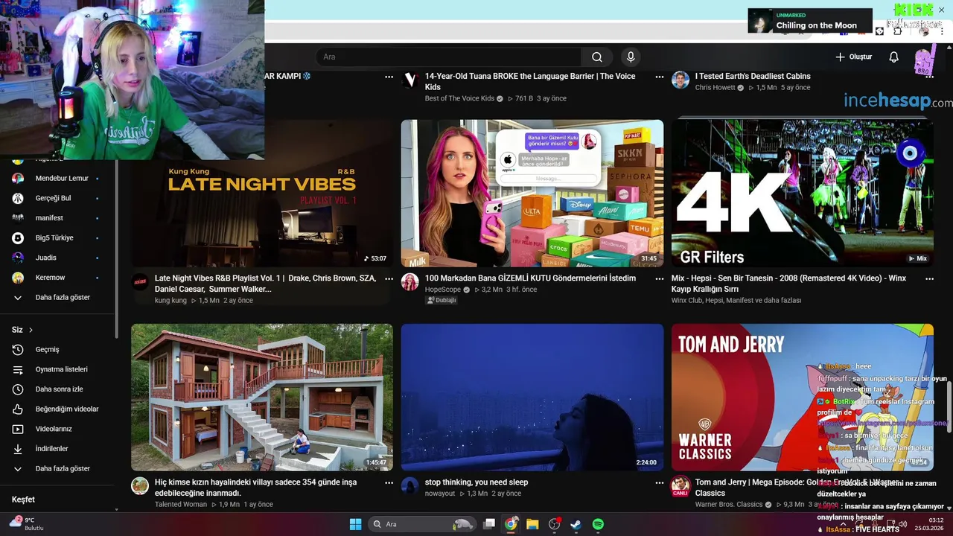Click the Oluştur create button
The image size is (953, 536).
pyautogui.click(x=853, y=57)
